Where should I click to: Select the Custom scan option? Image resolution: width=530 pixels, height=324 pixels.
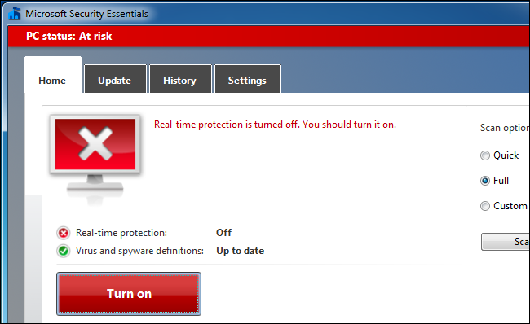point(504,206)
